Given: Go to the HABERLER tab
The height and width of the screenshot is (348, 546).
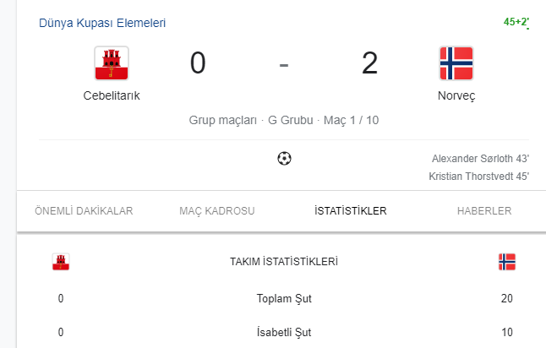Looking at the screenshot, I should click(484, 211).
